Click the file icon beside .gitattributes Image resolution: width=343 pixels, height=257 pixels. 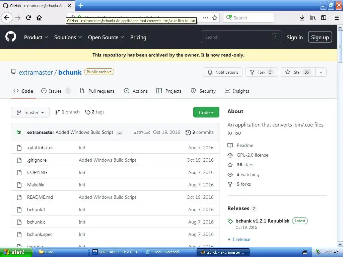pos(19,148)
